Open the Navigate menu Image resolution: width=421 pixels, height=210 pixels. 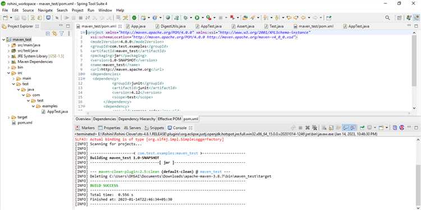point(45,10)
